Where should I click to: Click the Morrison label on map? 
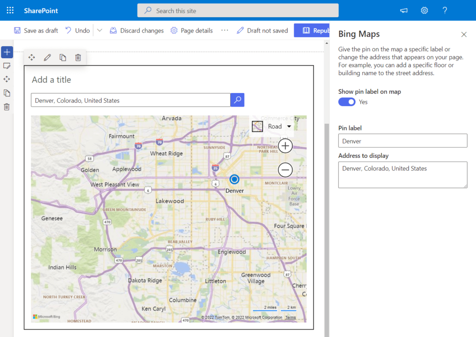click(x=105, y=249)
